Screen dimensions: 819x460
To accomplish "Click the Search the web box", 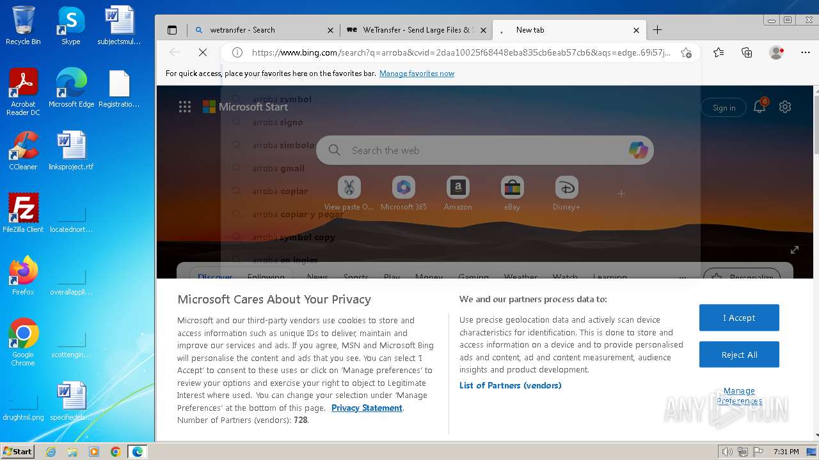I will click(484, 150).
